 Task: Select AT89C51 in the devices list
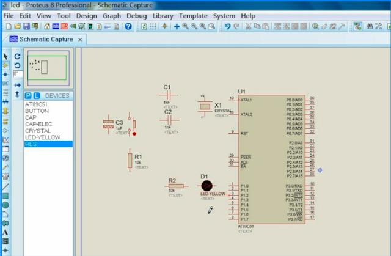click(x=48, y=104)
